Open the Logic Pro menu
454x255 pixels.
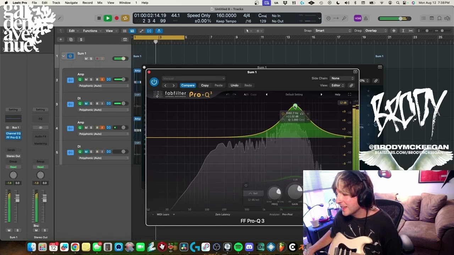coord(20,3)
